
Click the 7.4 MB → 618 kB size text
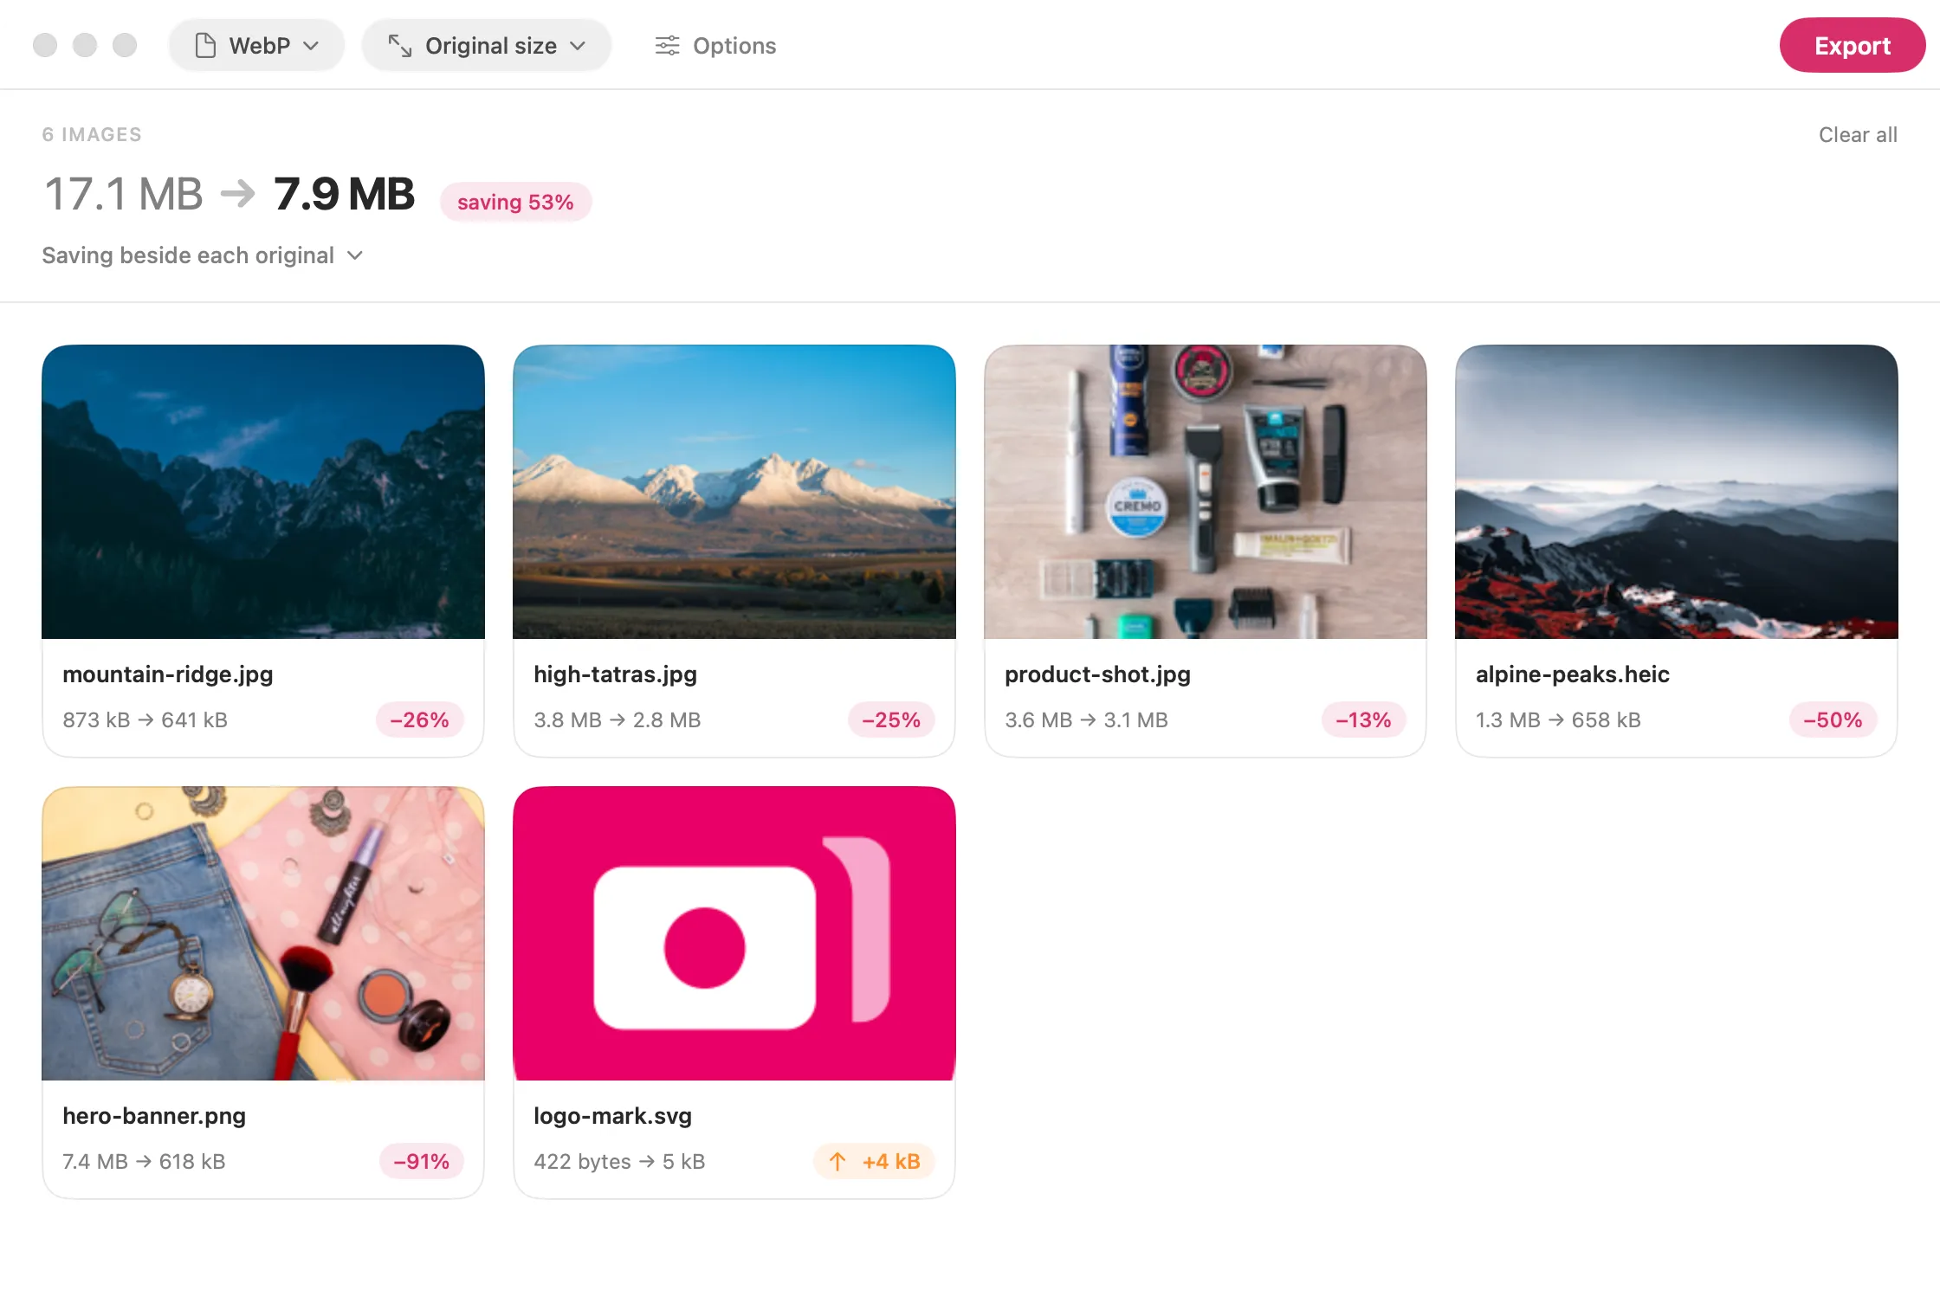[x=144, y=1161]
